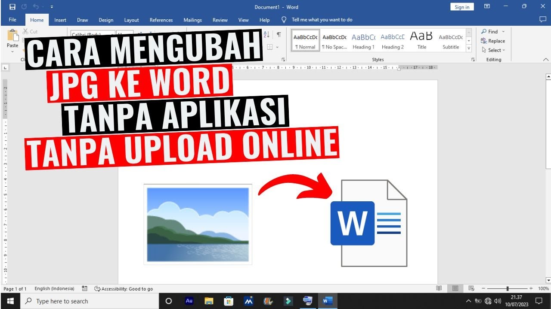This screenshot has height=309, width=551.
Task: Click the 100% zoom level
Action: coord(543,289)
